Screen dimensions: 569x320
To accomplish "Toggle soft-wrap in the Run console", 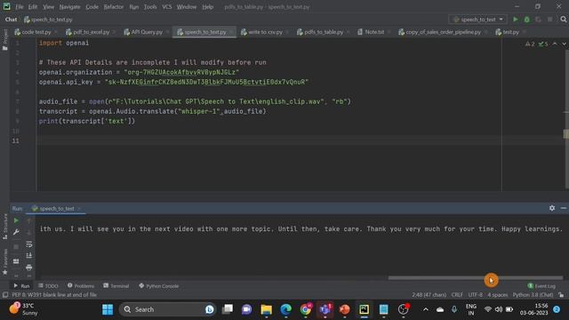I will pyautogui.click(x=29, y=244).
